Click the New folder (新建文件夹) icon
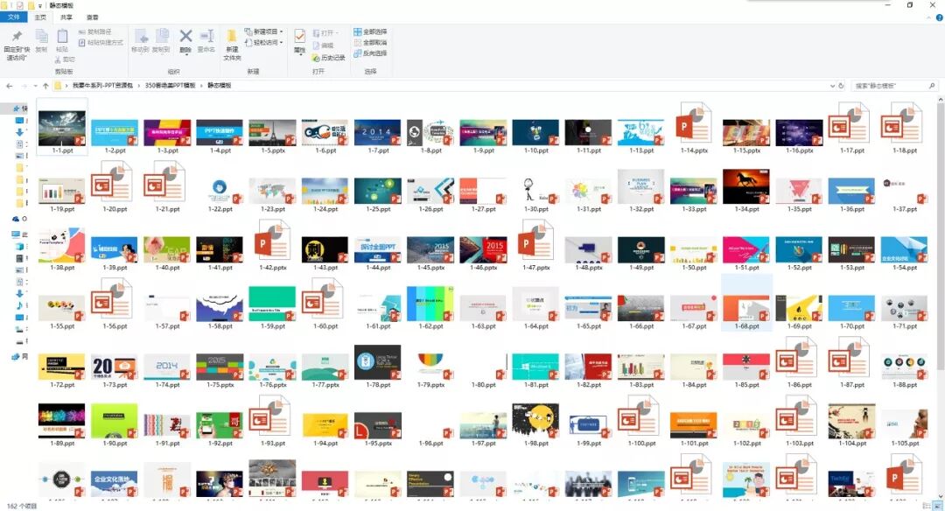 pyautogui.click(x=232, y=37)
